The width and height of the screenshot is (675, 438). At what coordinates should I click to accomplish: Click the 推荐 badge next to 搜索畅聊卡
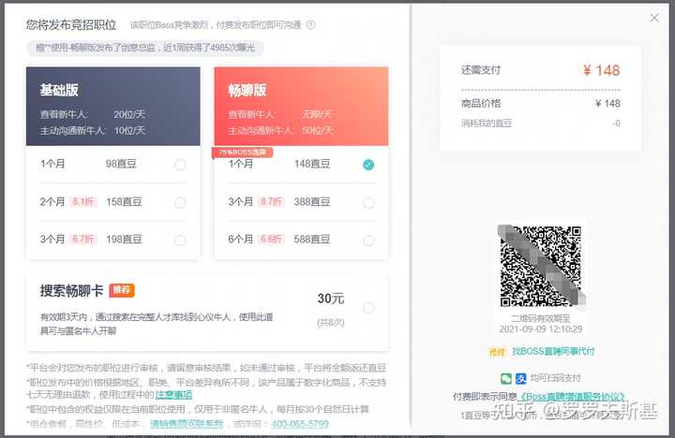[122, 290]
